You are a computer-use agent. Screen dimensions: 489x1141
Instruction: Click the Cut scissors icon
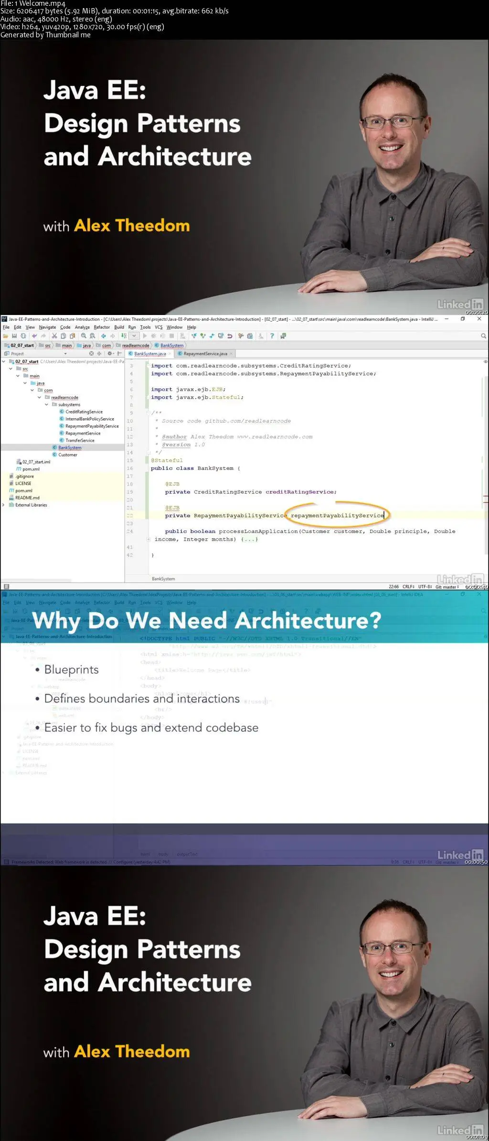pyautogui.click(x=54, y=336)
